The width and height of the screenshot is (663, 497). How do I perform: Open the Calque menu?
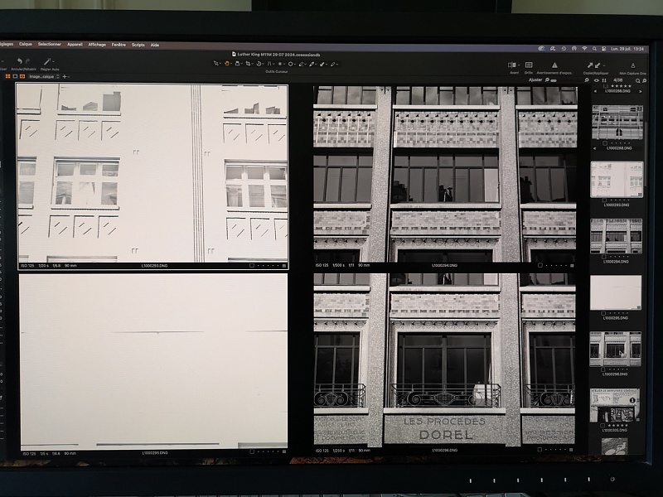point(26,45)
